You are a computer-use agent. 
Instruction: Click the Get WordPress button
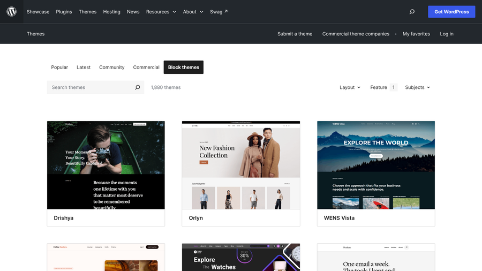tap(451, 12)
